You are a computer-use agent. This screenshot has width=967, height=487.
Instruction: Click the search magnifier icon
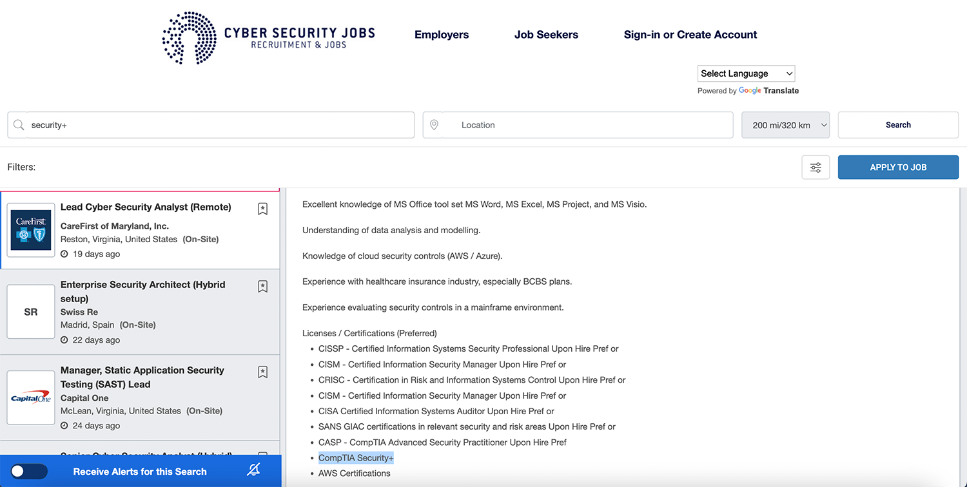click(19, 125)
